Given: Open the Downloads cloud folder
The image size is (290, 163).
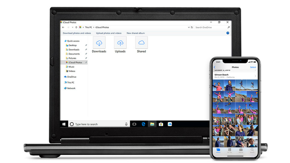Looking at the screenshot, I should click(99, 45).
